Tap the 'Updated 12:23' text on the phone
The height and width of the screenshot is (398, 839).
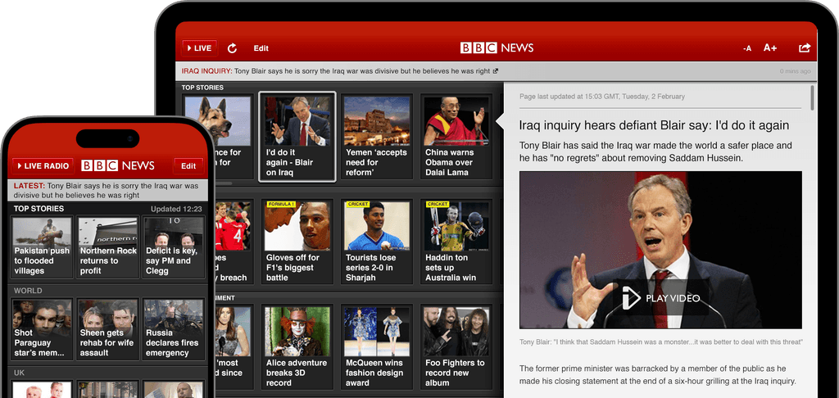176,209
